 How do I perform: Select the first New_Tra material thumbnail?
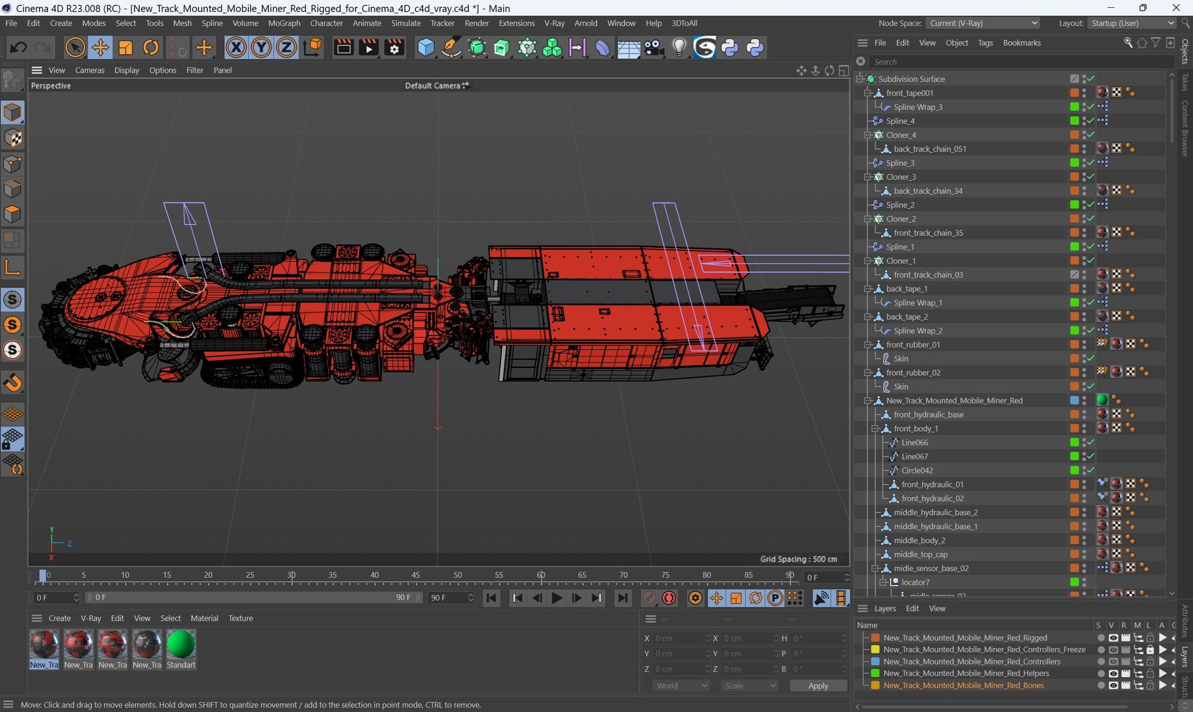click(44, 649)
